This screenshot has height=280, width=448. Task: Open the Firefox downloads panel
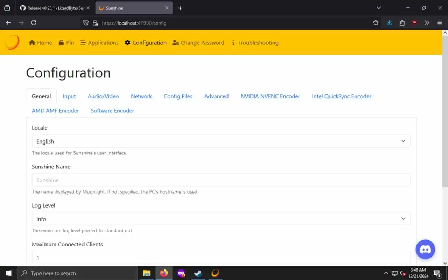[389, 23]
